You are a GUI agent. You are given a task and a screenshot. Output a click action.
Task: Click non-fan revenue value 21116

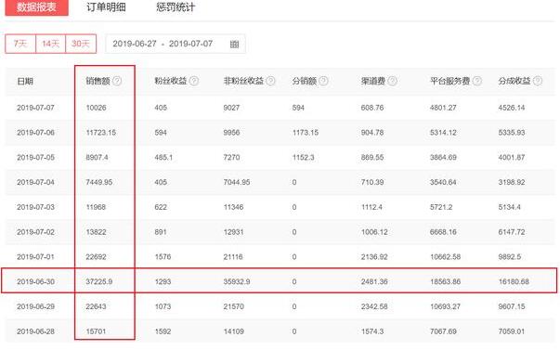pyautogui.click(x=233, y=257)
